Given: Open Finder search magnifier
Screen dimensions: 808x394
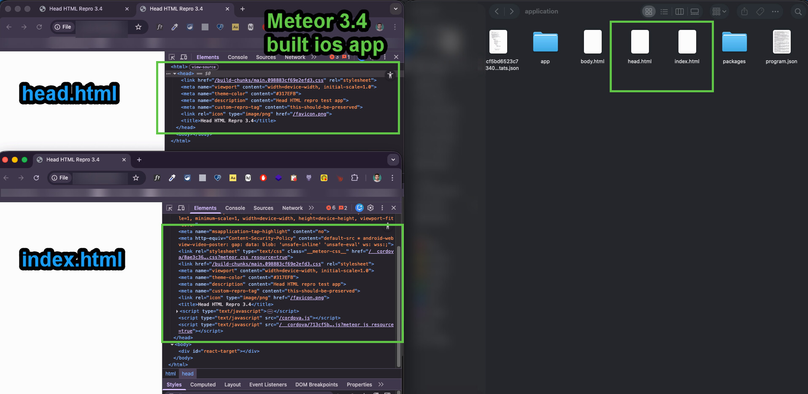Looking at the screenshot, I should point(798,12).
